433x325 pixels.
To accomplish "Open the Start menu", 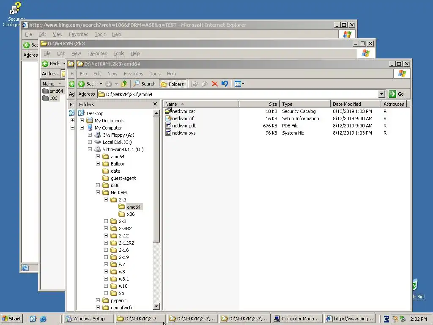I will tap(11, 319).
